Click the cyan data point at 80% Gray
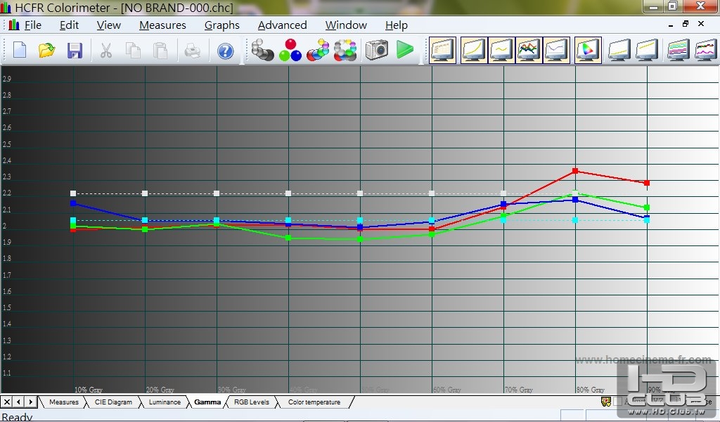Screen dimensions: 720x422 point(575,220)
